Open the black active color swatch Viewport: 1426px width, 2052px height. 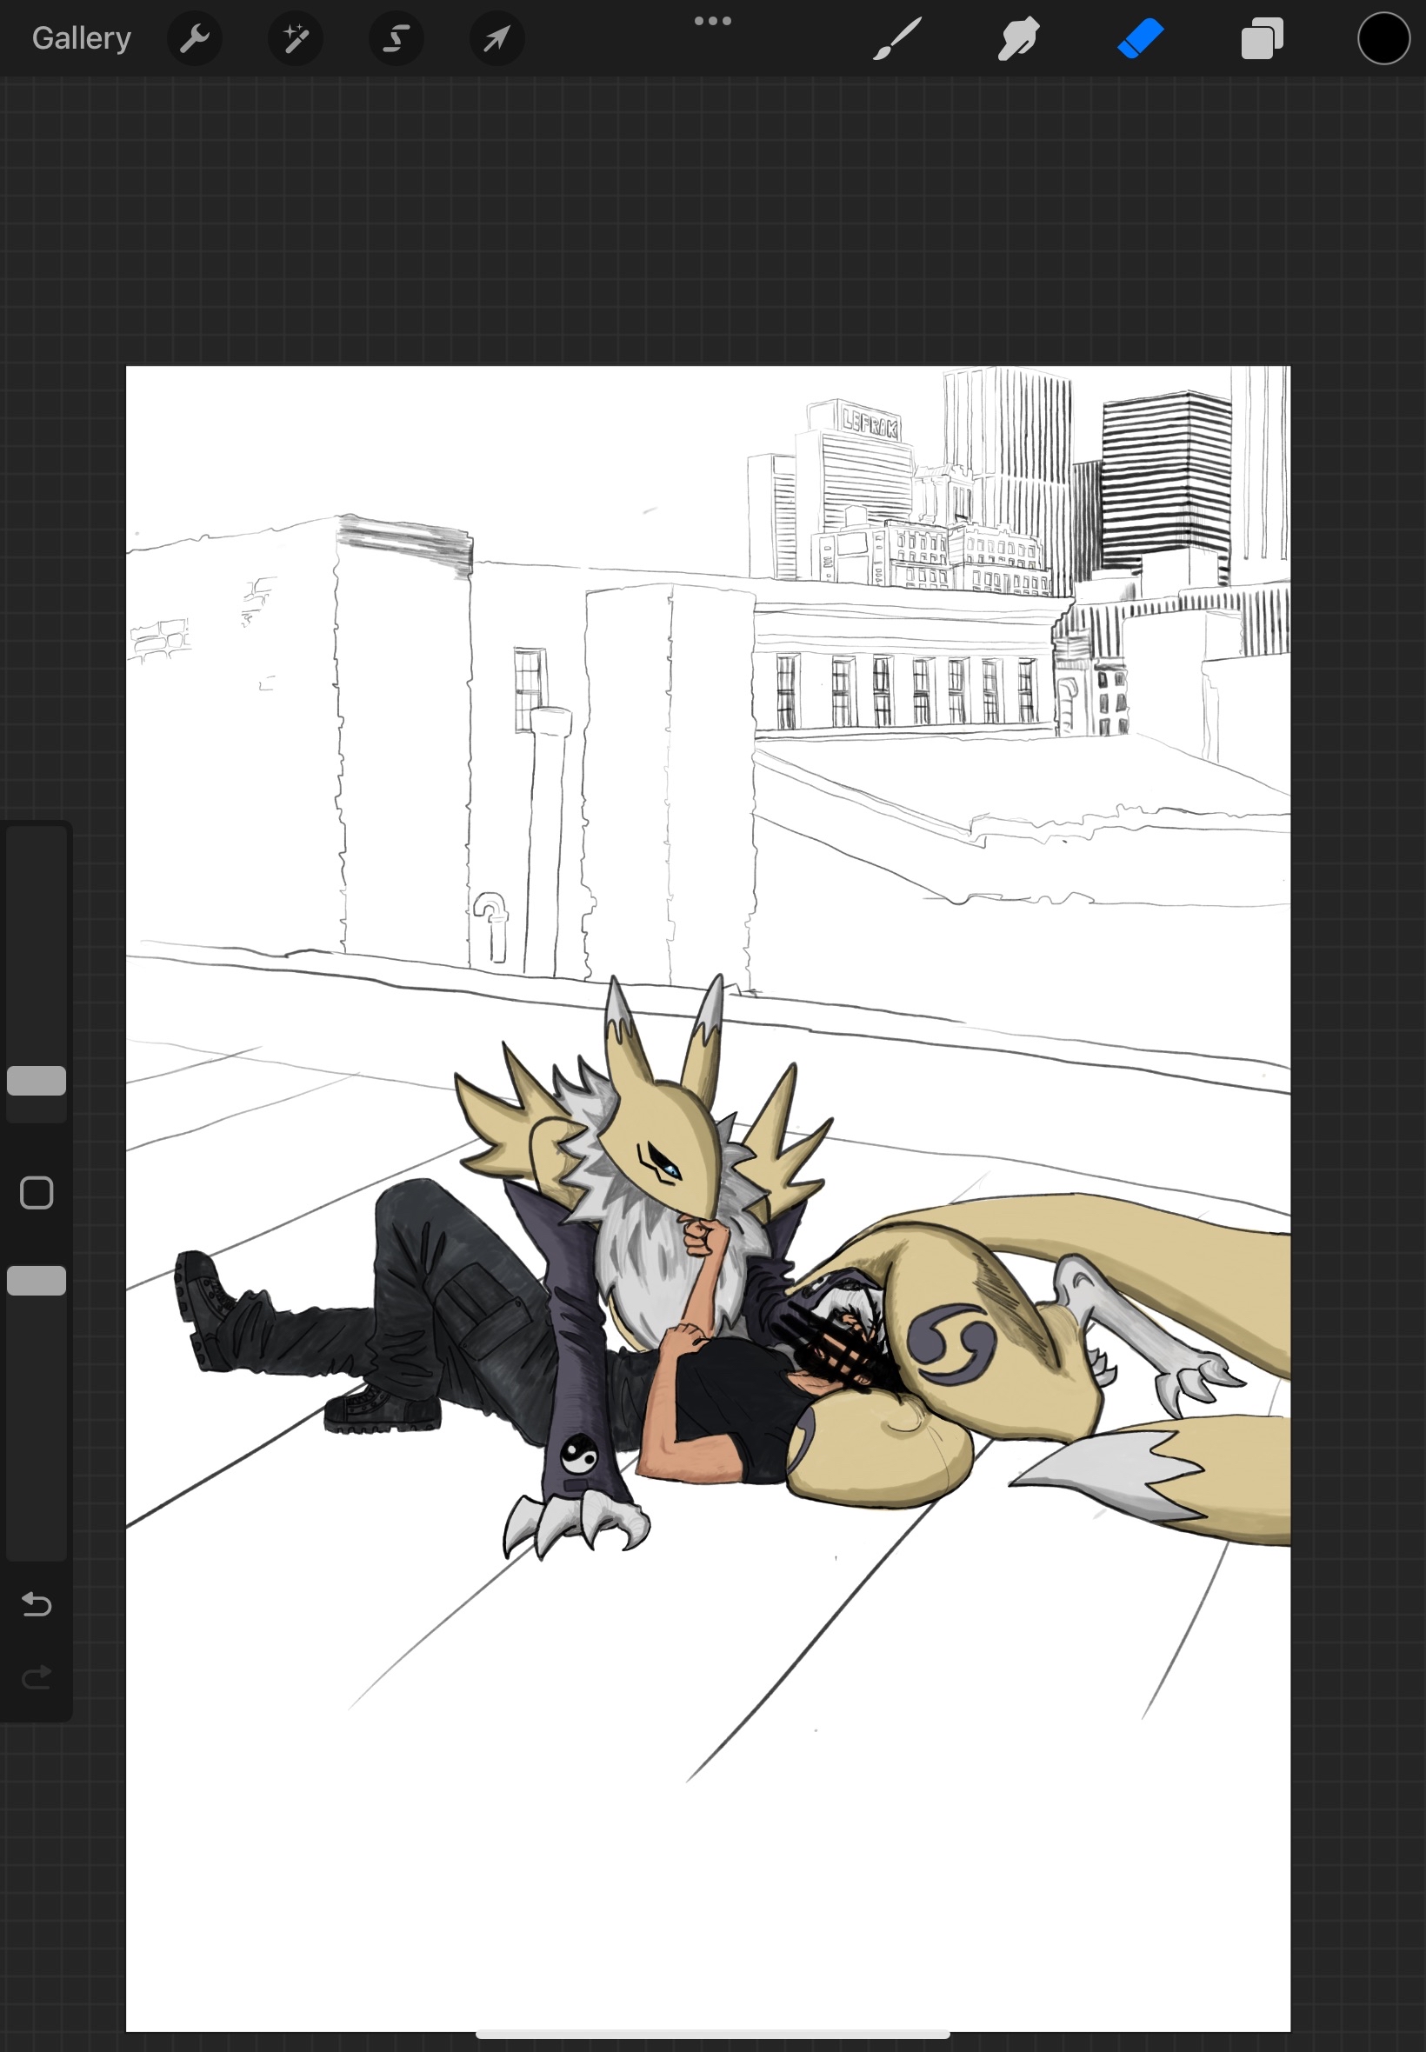pyautogui.click(x=1383, y=38)
